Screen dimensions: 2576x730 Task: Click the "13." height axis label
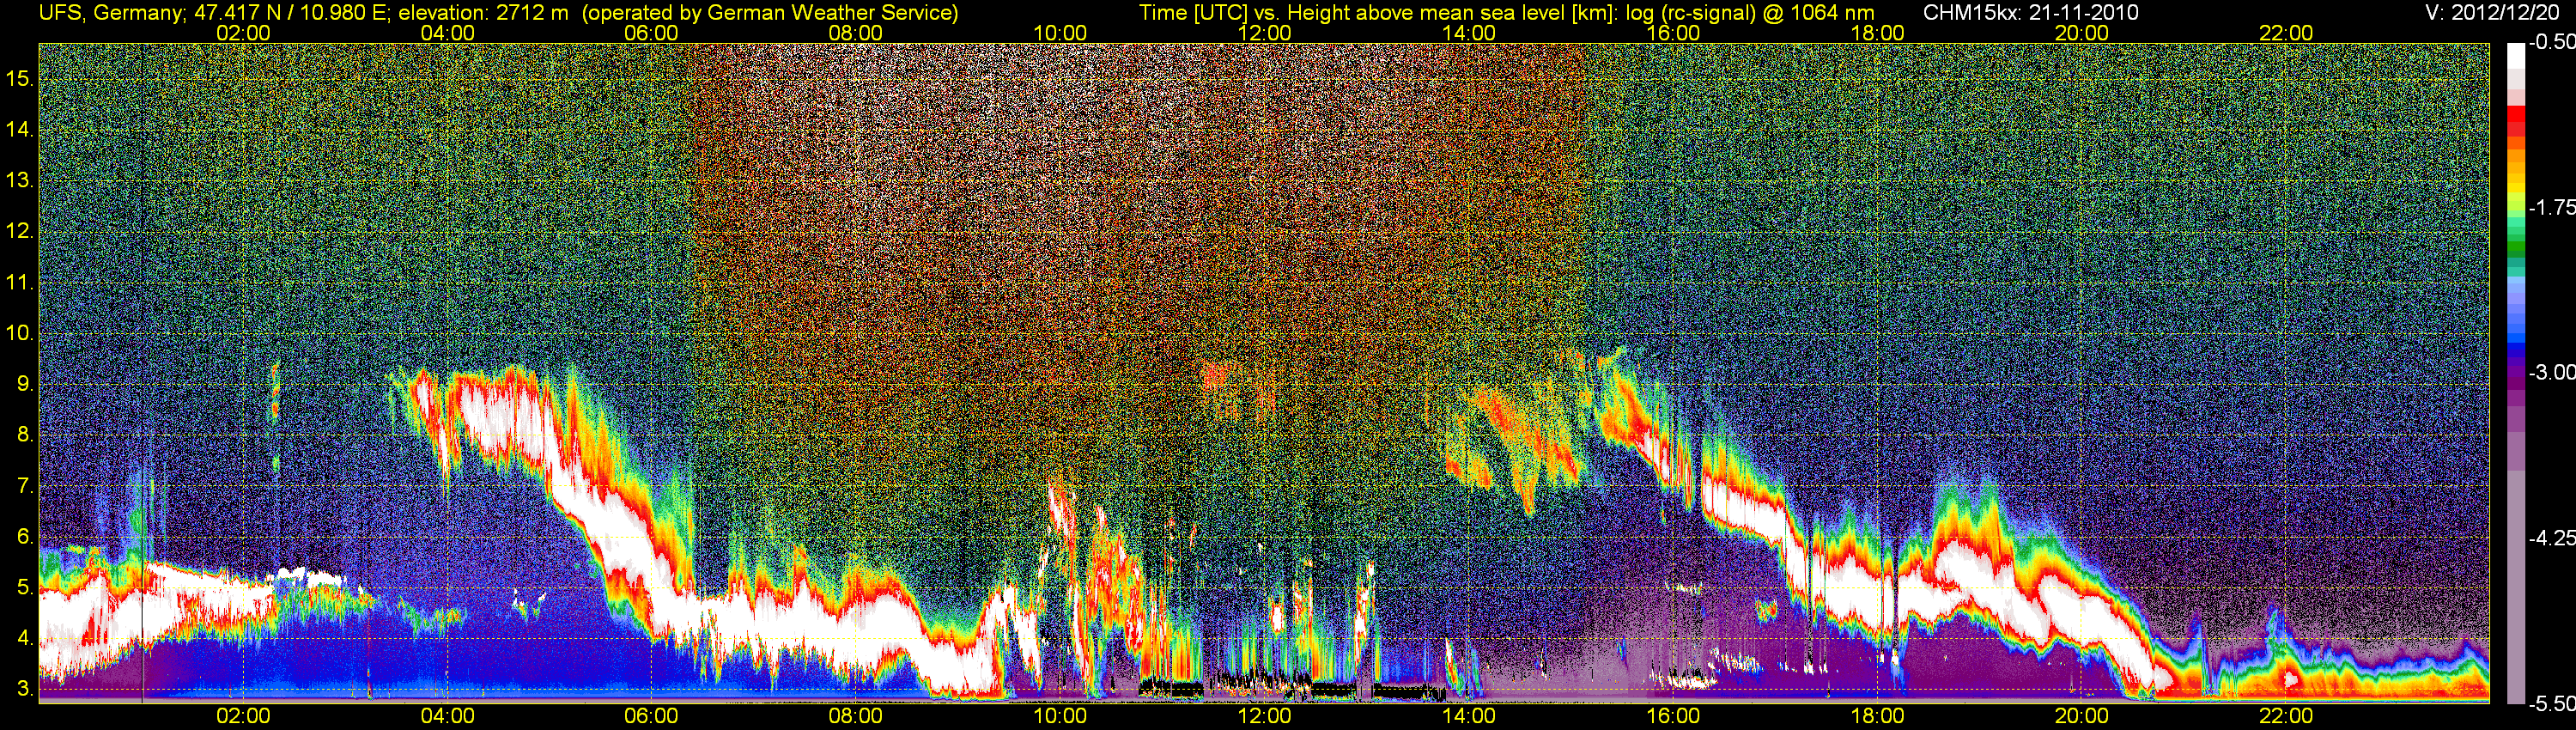tap(19, 180)
